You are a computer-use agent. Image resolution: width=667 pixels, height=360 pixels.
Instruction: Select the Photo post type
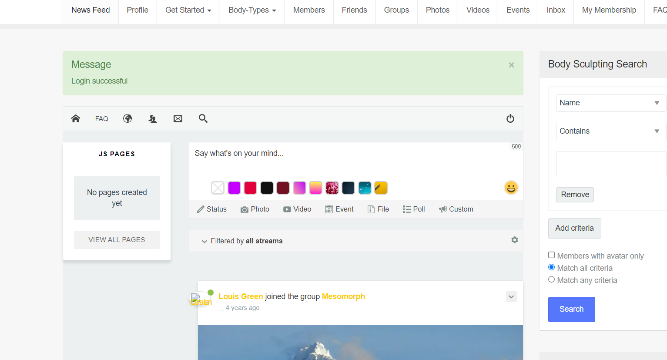tap(255, 209)
